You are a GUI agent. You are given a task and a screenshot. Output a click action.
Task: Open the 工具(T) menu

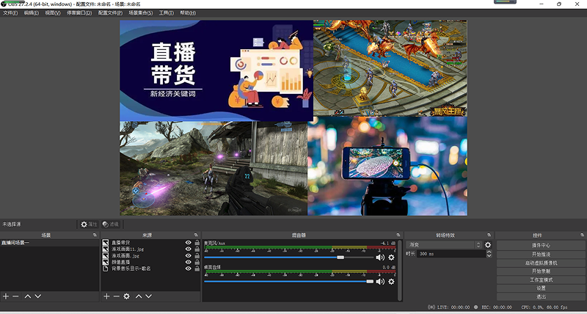coord(167,12)
